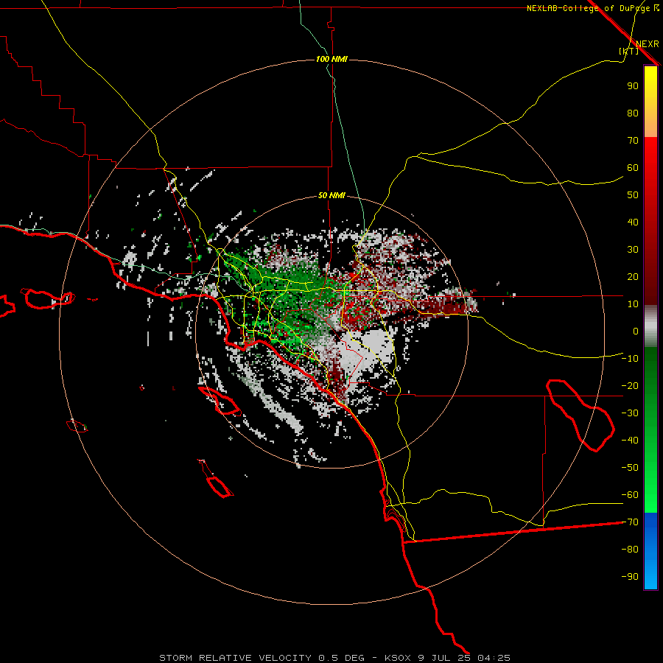Image resolution: width=663 pixels, height=663 pixels.
Task: Click the NEXLAB-College of DuPage title text
Action: click(593, 8)
